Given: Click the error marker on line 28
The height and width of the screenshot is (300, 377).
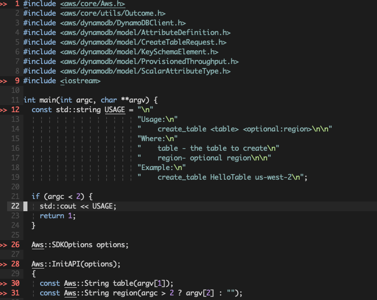Looking at the screenshot, I should point(4,264).
